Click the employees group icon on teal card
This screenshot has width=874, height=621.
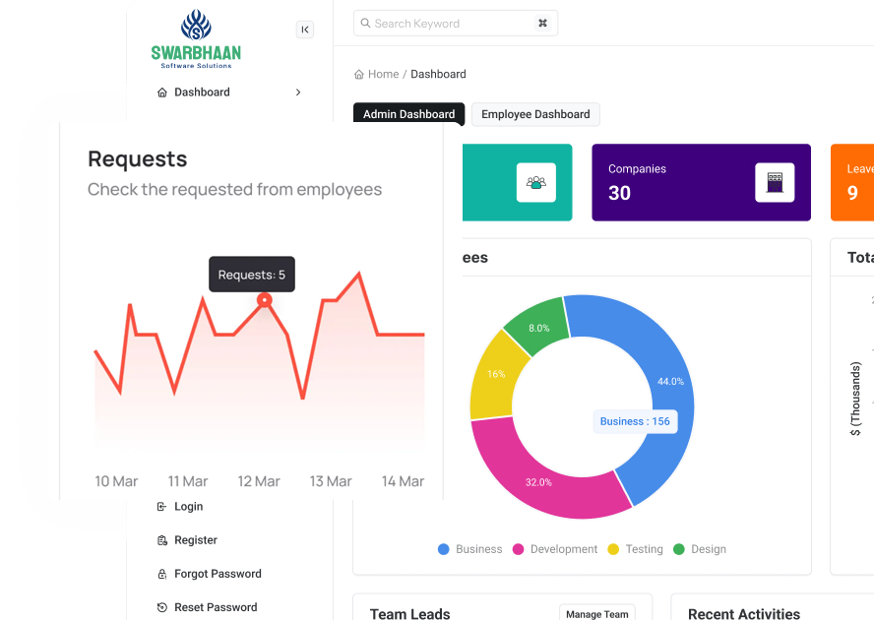coord(535,182)
